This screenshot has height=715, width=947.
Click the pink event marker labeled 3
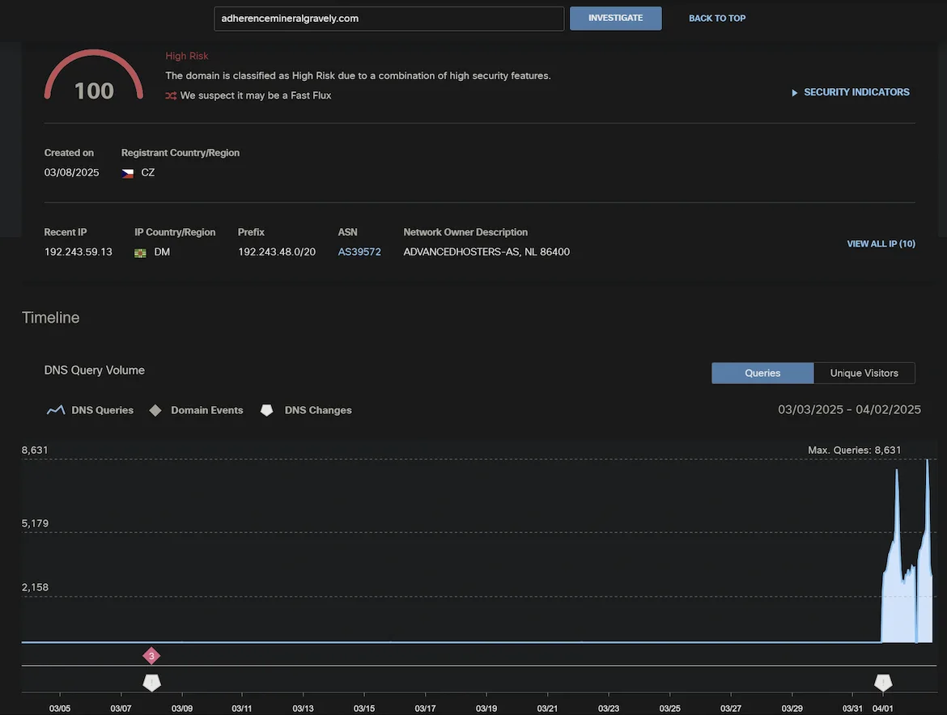tap(151, 655)
